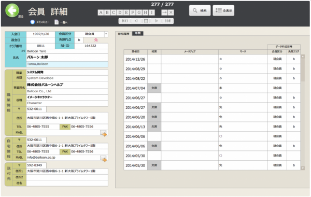Image resolution: width=311 pixels, height=197 pixels.
Task: Click the empty 社名 field
Action: pos(67,183)
